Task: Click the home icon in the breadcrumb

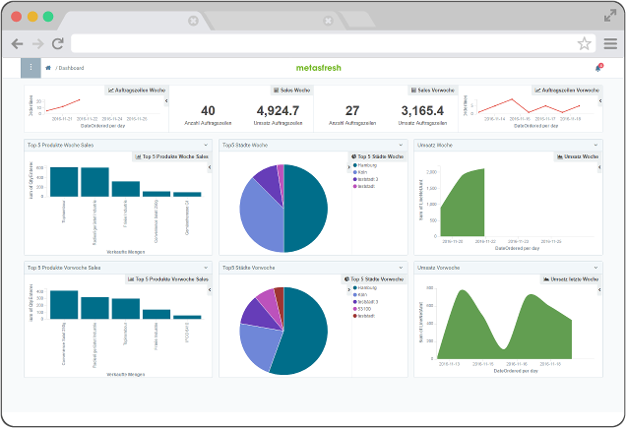Action: click(x=48, y=68)
